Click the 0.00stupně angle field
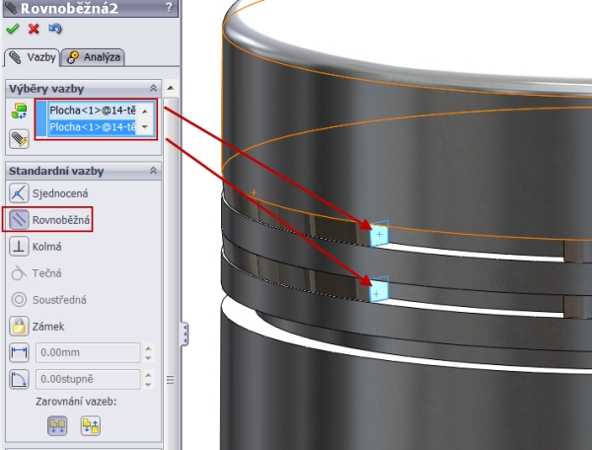 (88, 379)
